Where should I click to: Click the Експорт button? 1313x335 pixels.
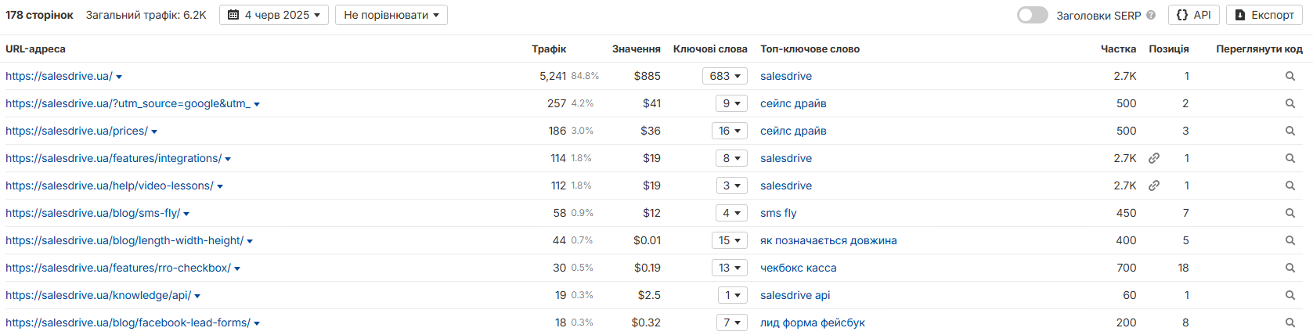pos(1264,15)
